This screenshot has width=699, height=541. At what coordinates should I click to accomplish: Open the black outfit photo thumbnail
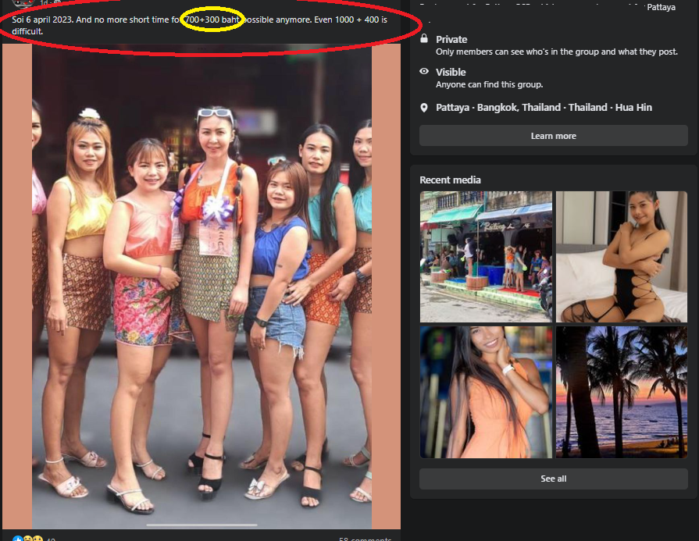[x=622, y=257]
